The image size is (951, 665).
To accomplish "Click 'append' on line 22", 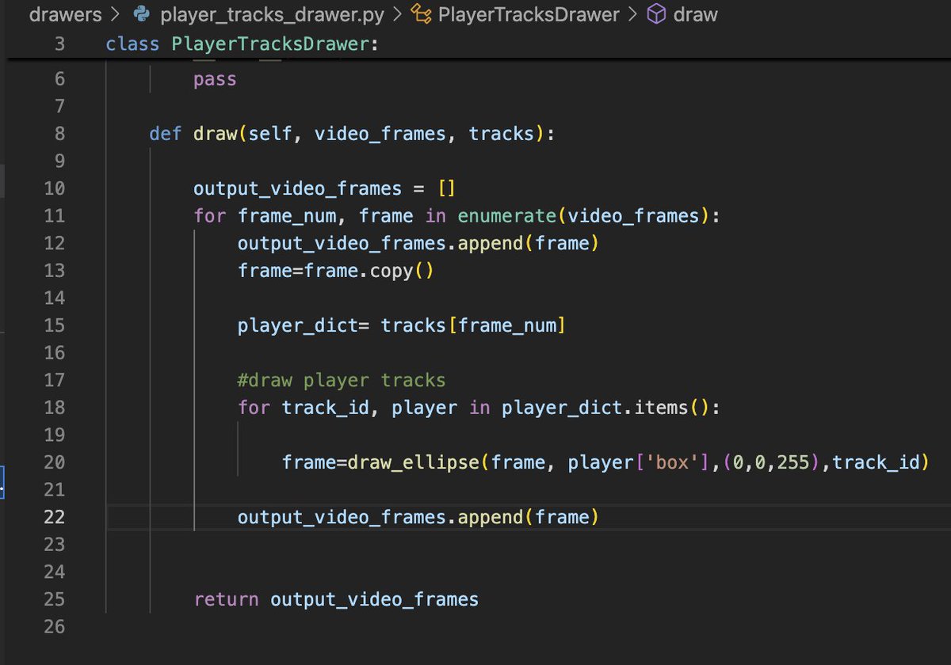I will click(x=491, y=517).
